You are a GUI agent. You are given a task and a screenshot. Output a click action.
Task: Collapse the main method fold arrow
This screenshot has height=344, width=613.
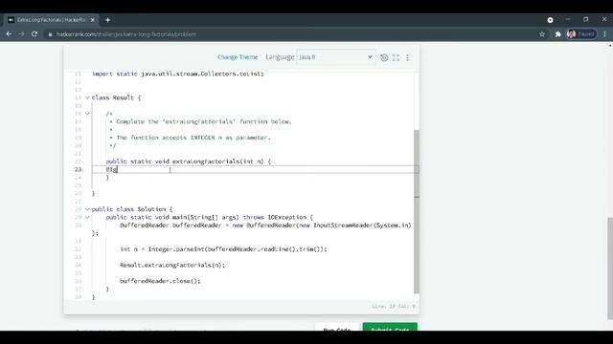87,217
